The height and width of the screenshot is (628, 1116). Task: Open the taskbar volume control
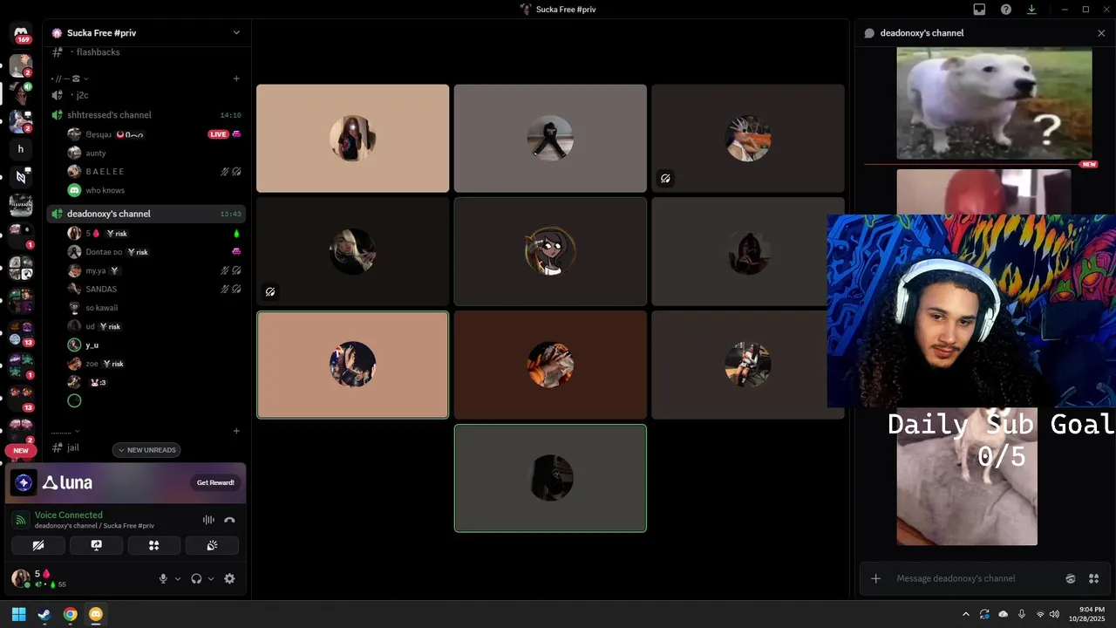tap(1055, 614)
